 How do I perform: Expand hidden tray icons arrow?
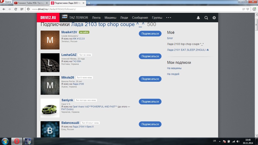pos(220,142)
